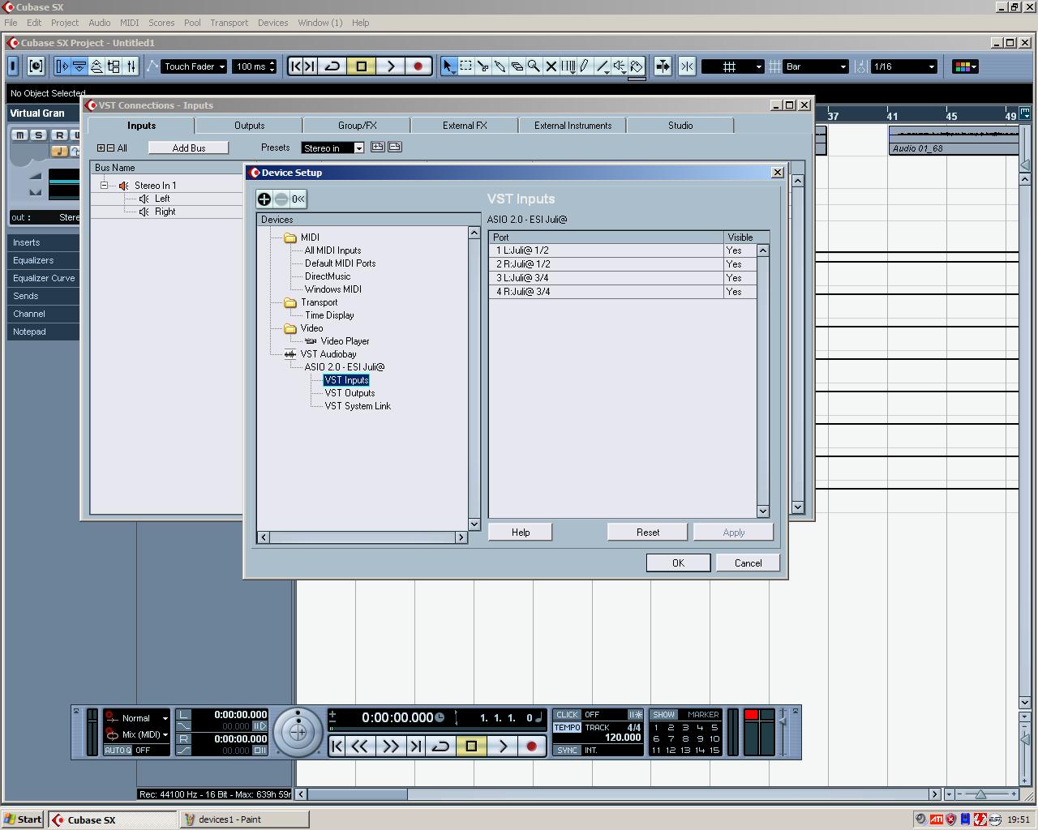This screenshot has height=830, width=1038.
Task: Select Default MIDI Ports in tree
Action: (340, 263)
